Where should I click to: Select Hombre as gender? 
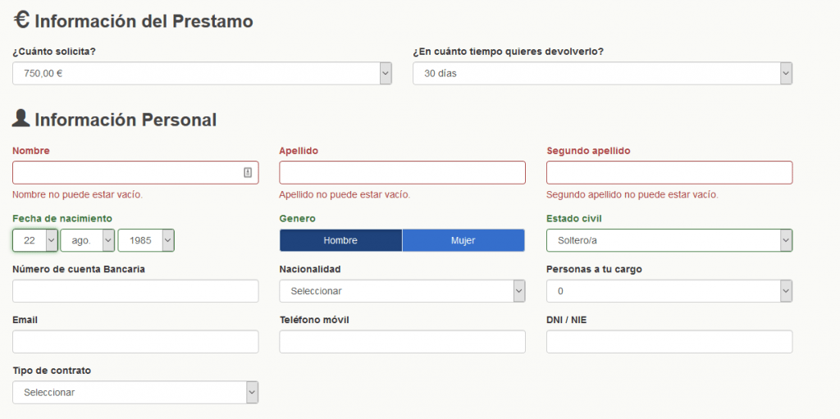pyautogui.click(x=340, y=240)
